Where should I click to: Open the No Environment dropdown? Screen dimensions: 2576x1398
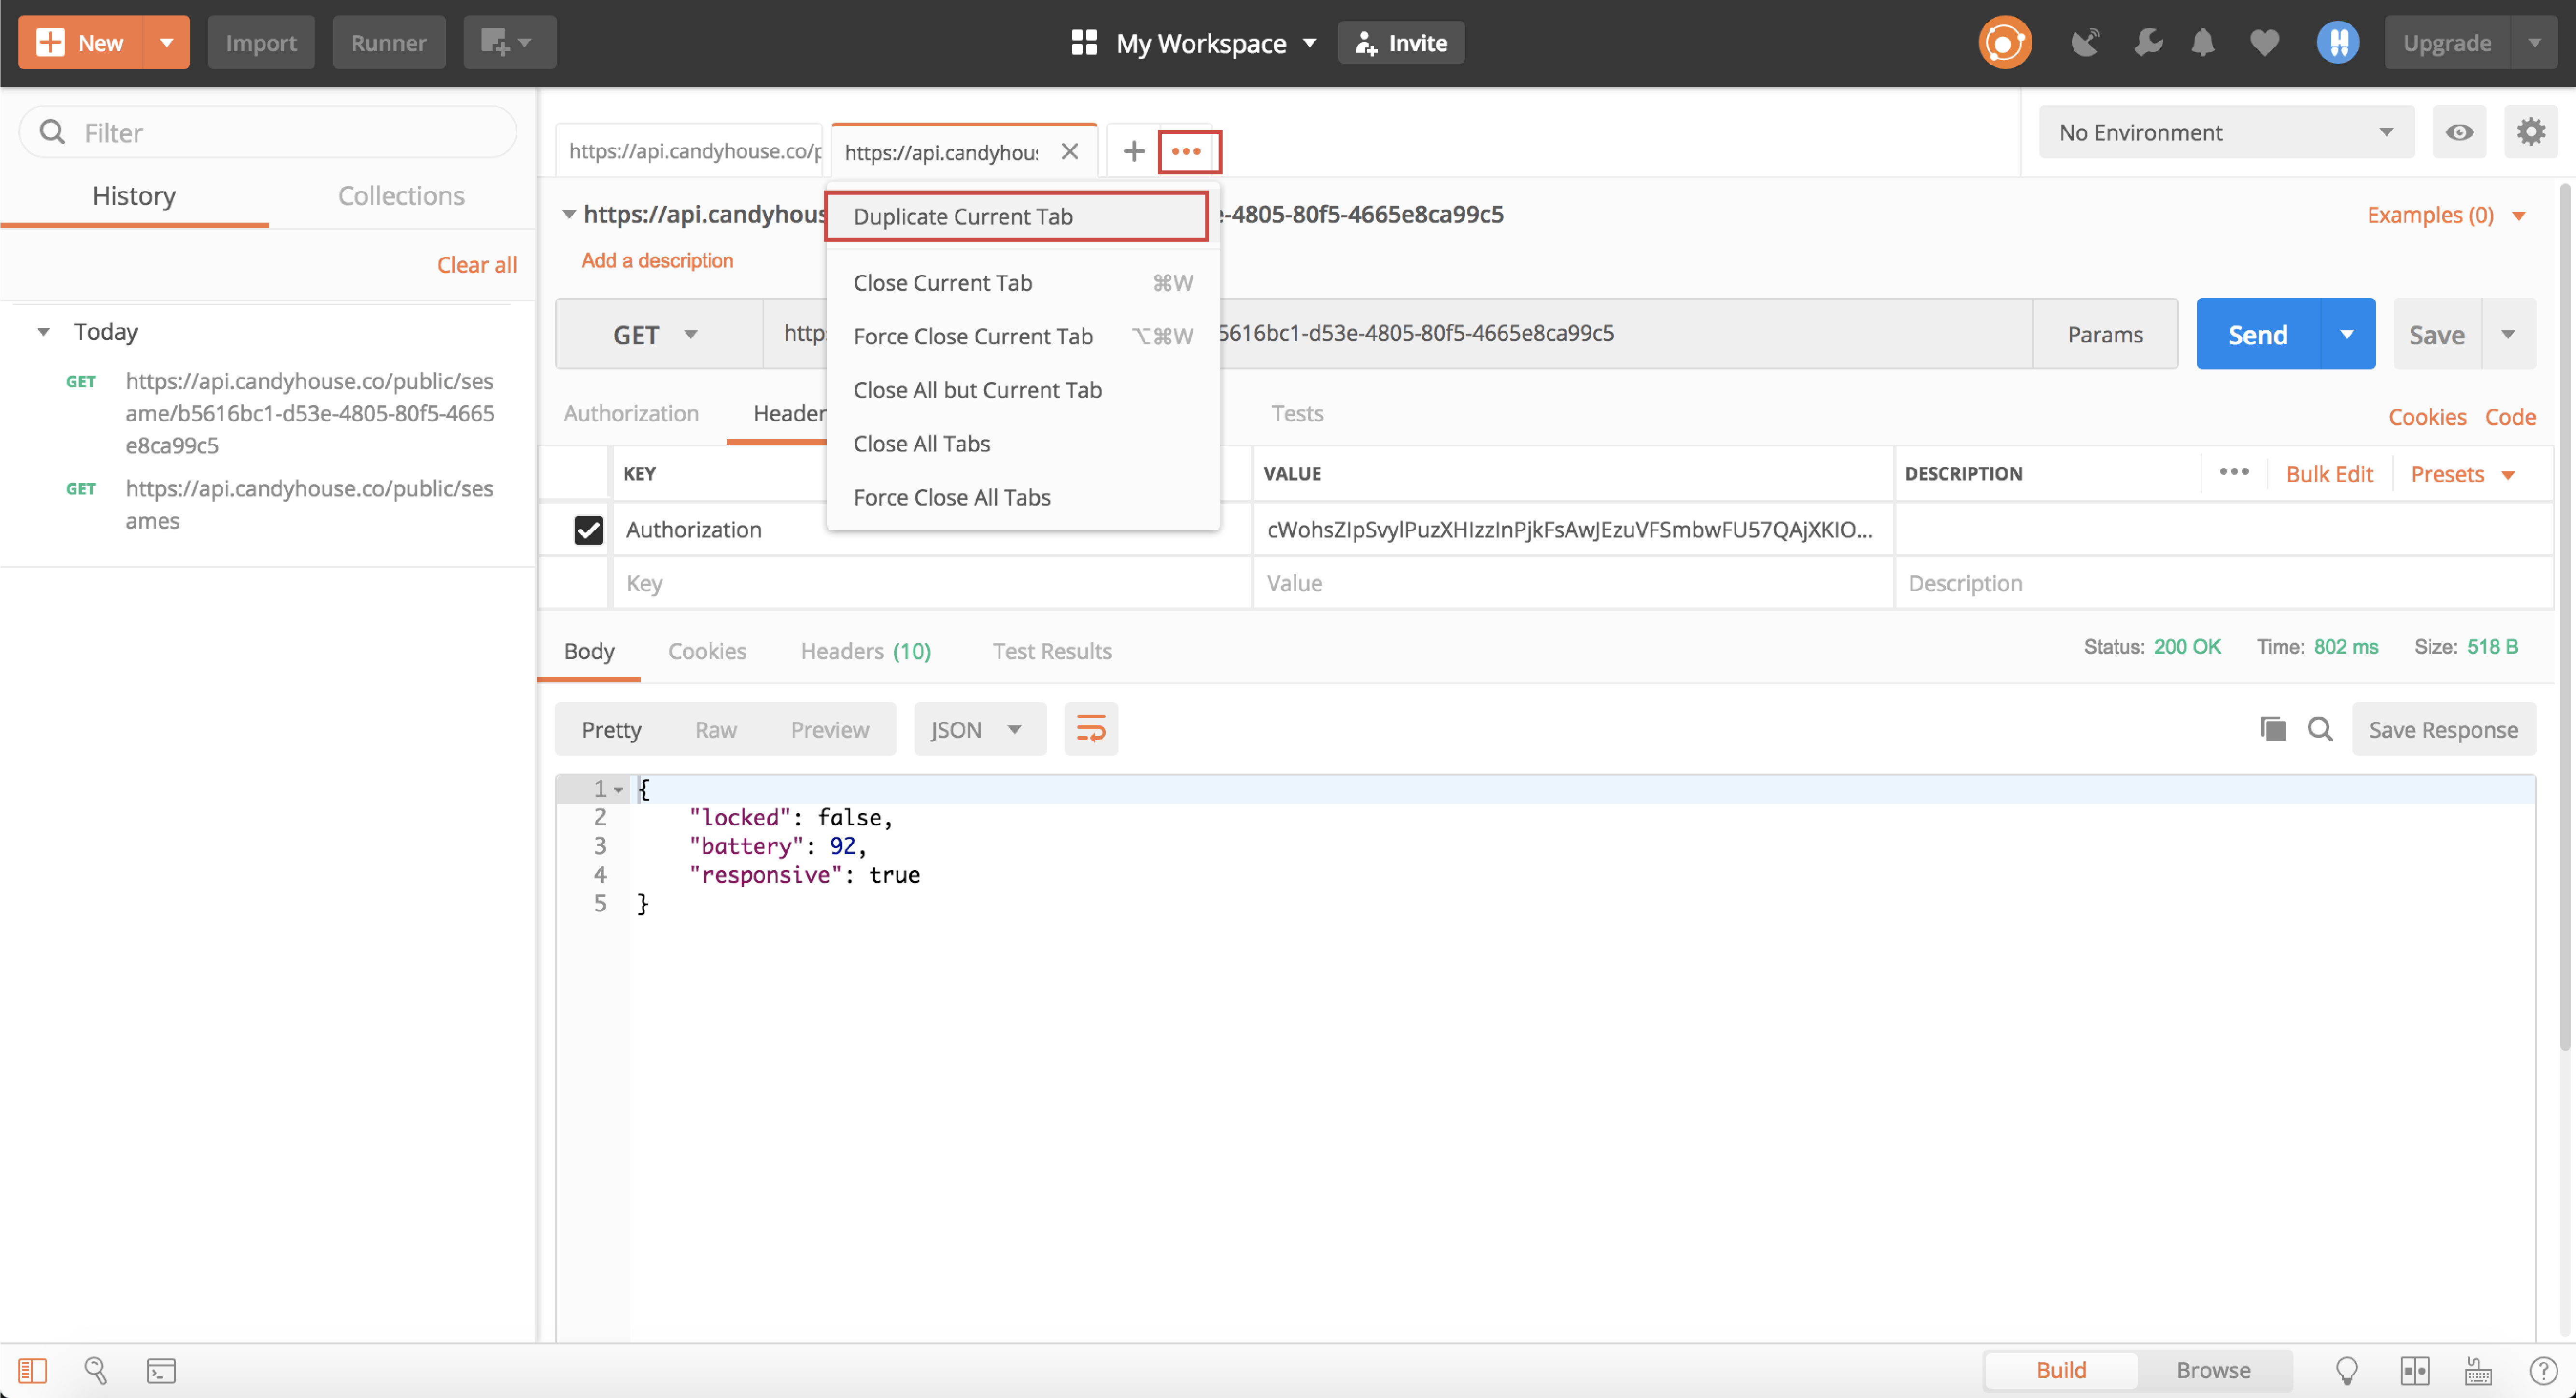pyautogui.click(x=2226, y=132)
